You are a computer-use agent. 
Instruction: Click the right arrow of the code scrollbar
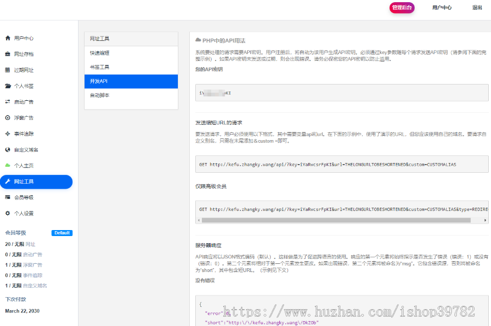coord(486,220)
